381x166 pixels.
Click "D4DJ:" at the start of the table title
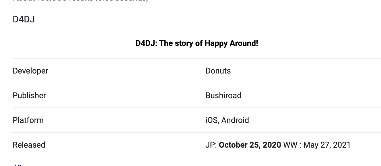pos(146,43)
